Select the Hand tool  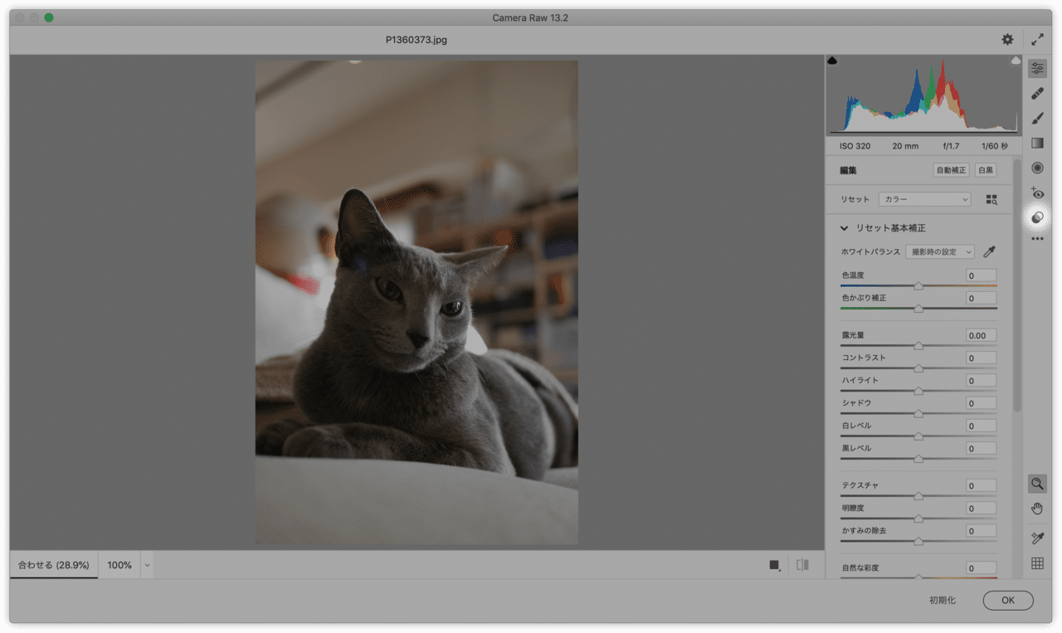pyautogui.click(x=1037, y=508)
